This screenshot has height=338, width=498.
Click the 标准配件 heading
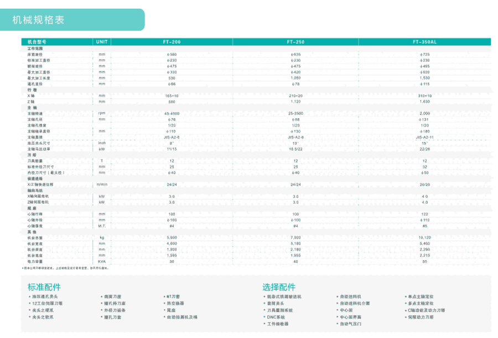point(44,287)
